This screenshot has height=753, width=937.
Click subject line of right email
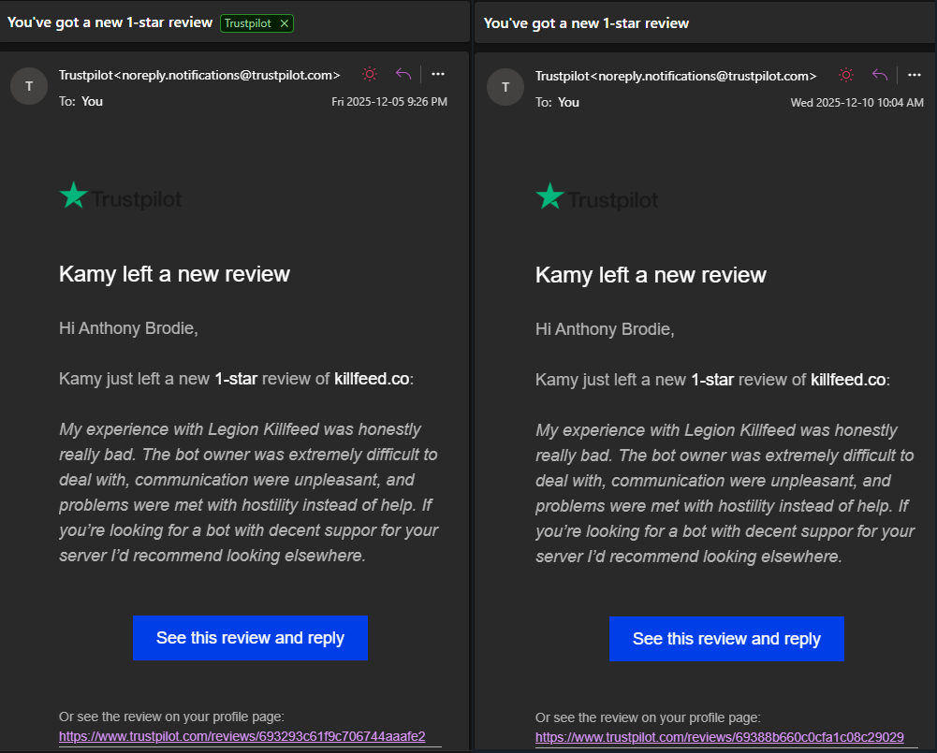586,23
